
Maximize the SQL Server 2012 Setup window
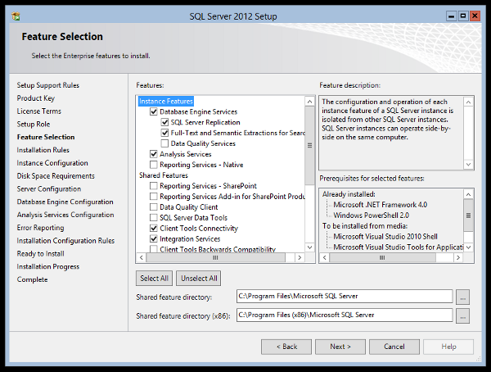point(463,16)
